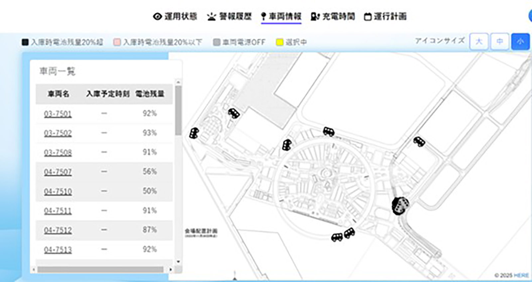The image size is (532, 282).
Task: Select the bus icon at upper right of map
Action: (x=419, y=141)
